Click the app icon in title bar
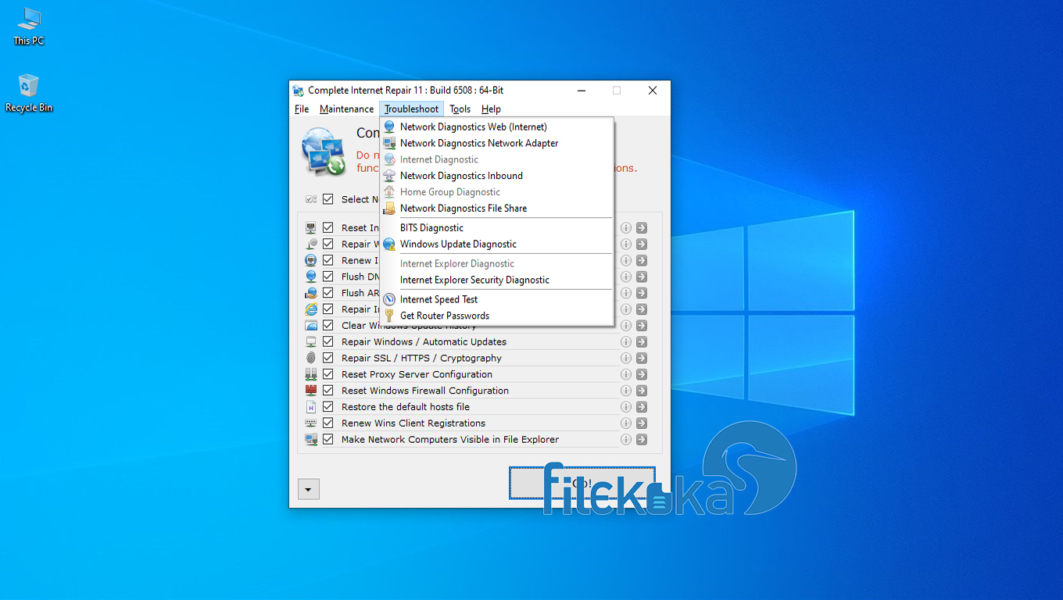This screenshot has height=600, width=1063. tap(299, 91)
